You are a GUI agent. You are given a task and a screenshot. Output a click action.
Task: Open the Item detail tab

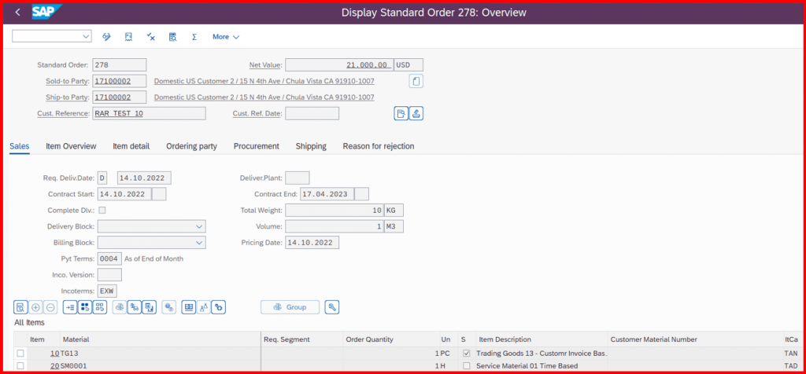pyautogui.click(x=131, y=146)
